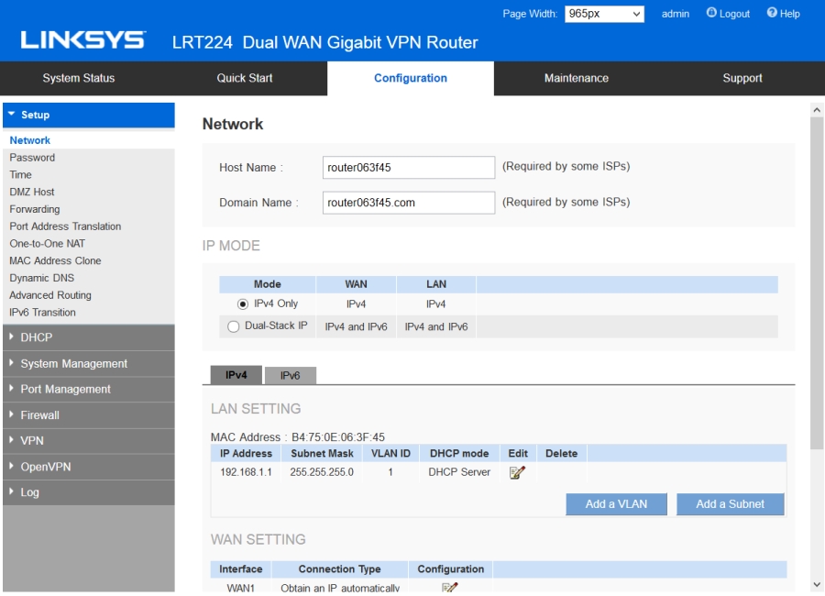
Task: Expand the VPN section
Action: click(x=88, y=441)
